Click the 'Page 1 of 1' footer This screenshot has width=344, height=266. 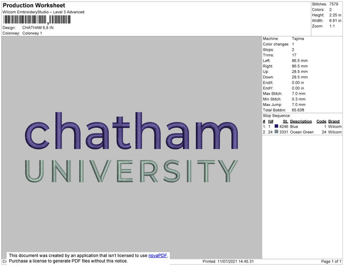point(331,261)
